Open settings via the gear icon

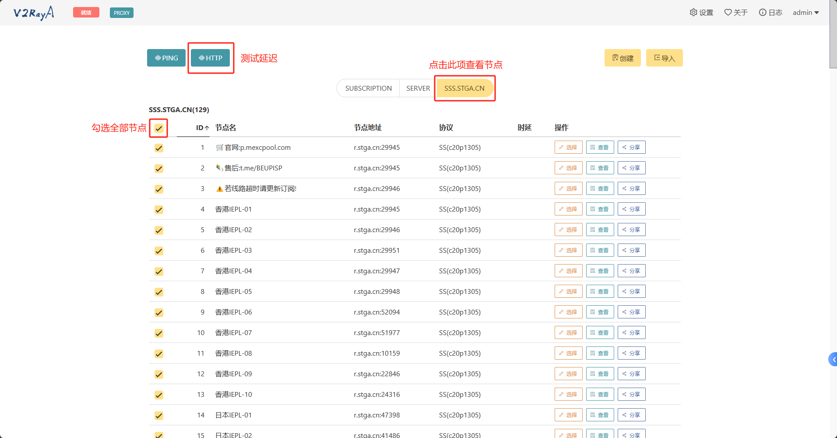[701, 13]
